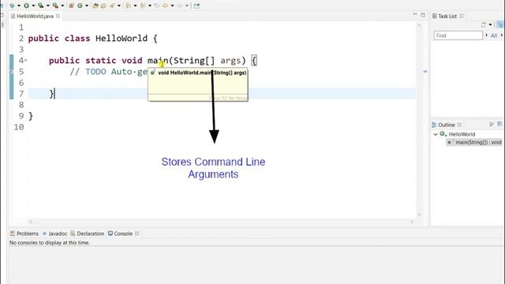Click Outline view rightmost toolbar icon
505x284 pixels.
499,125
